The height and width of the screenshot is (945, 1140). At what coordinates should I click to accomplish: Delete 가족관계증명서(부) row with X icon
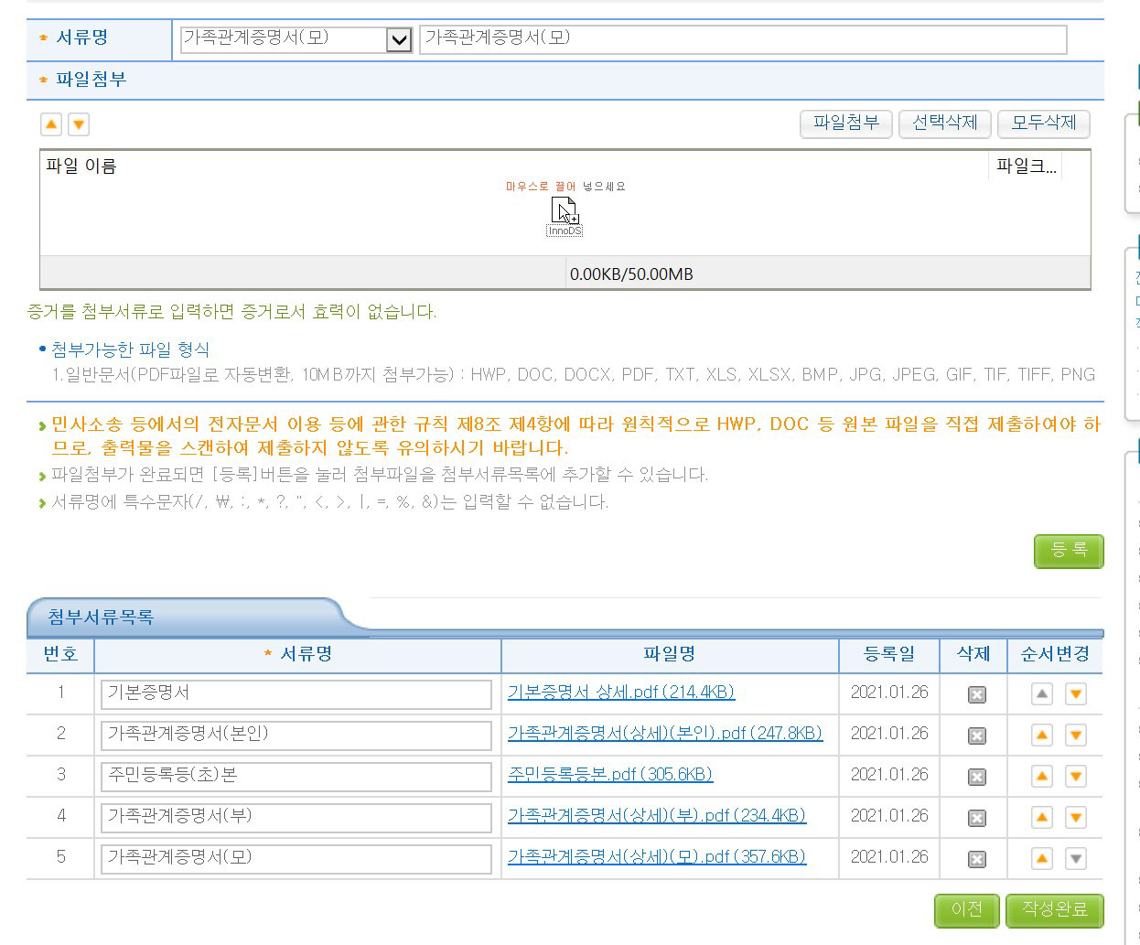tap(977, 818)
